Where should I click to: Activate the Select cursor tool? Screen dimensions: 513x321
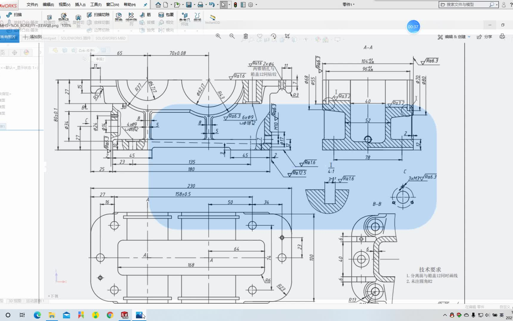[x=224, y=5]
